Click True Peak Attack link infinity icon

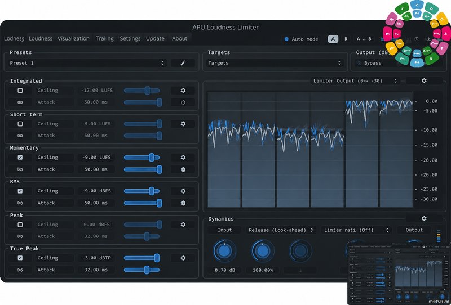coord(20,270)
